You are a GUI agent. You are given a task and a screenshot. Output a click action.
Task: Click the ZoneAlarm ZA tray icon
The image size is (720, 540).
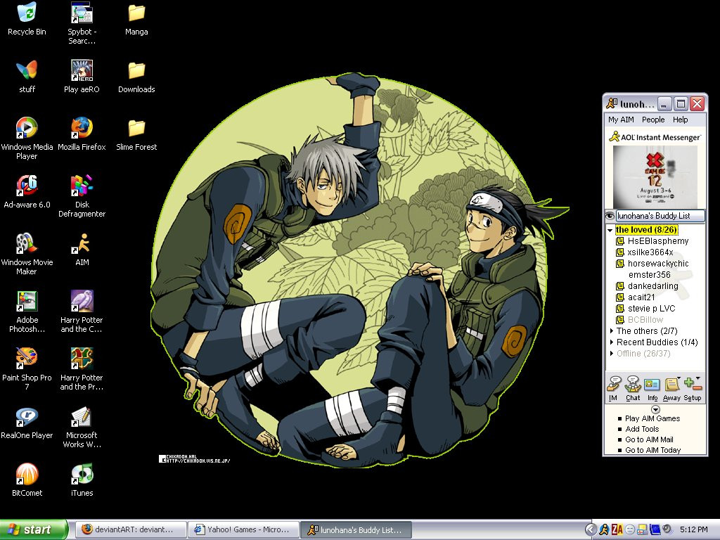point(617,529)
